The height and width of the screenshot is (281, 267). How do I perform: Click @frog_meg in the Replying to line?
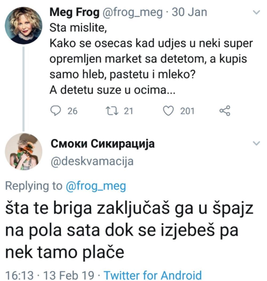96,186
